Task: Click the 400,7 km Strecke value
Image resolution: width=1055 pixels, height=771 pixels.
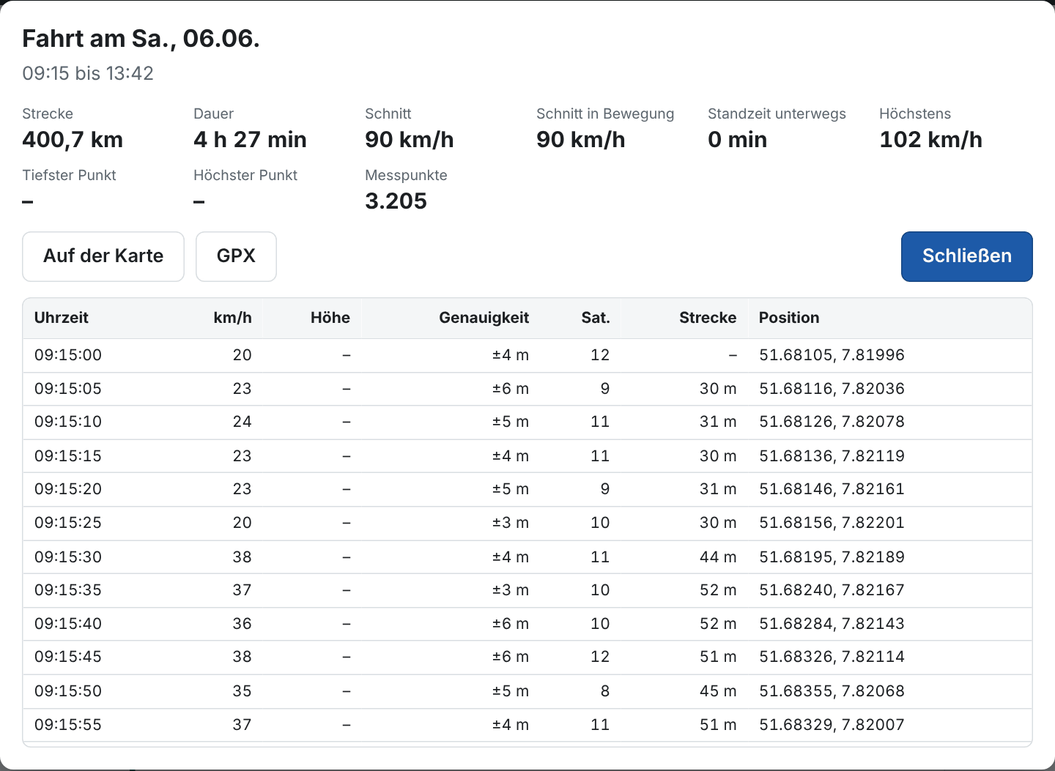Action: (73, 140)
